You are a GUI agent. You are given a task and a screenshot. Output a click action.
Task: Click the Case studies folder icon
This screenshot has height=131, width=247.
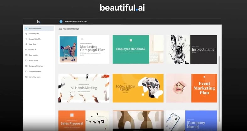click(26, 55)
